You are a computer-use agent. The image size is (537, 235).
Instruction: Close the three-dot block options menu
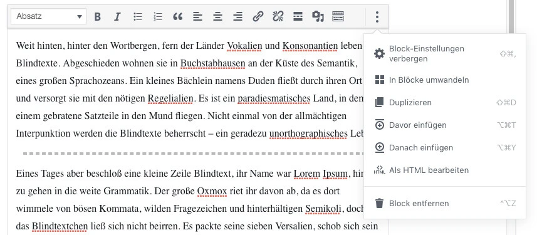click(x=377, y=16)
